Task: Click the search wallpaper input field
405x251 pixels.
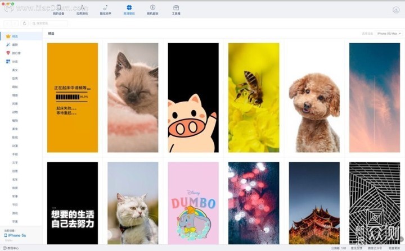Action: click(49, 24)
